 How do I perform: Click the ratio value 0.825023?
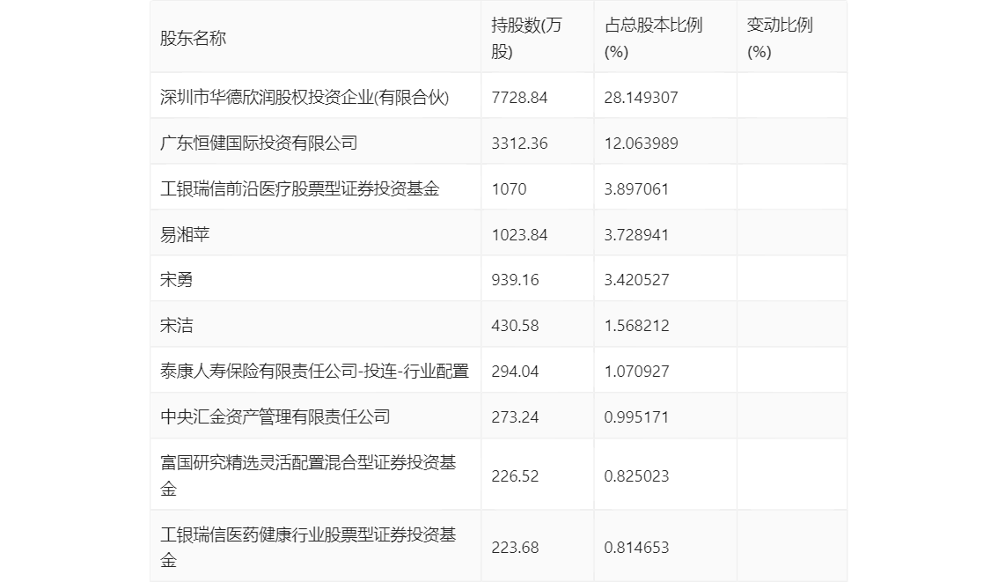coord(636,475)
